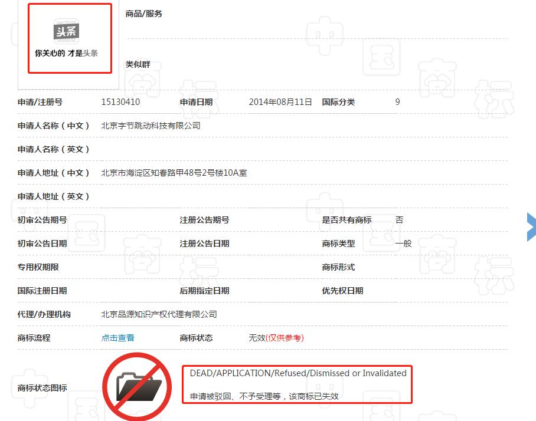Expand the blue arrow at right edge
Image resolution: width=536 pixels, height=421 pixels.
[x=531, y=227]
